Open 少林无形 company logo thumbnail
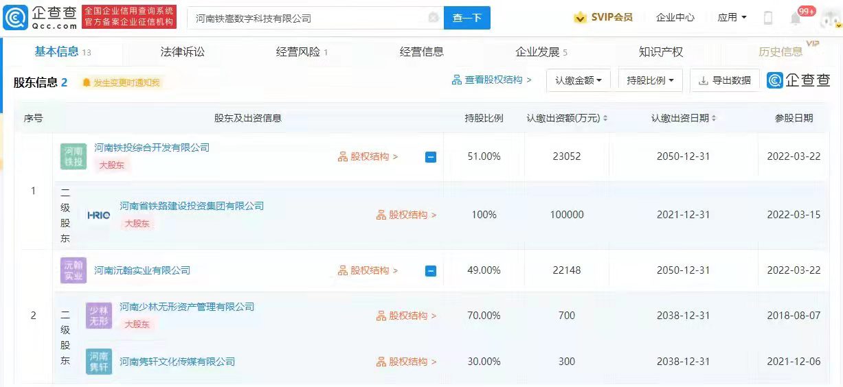Screen dimensions: 843x387 pos(99,316)
